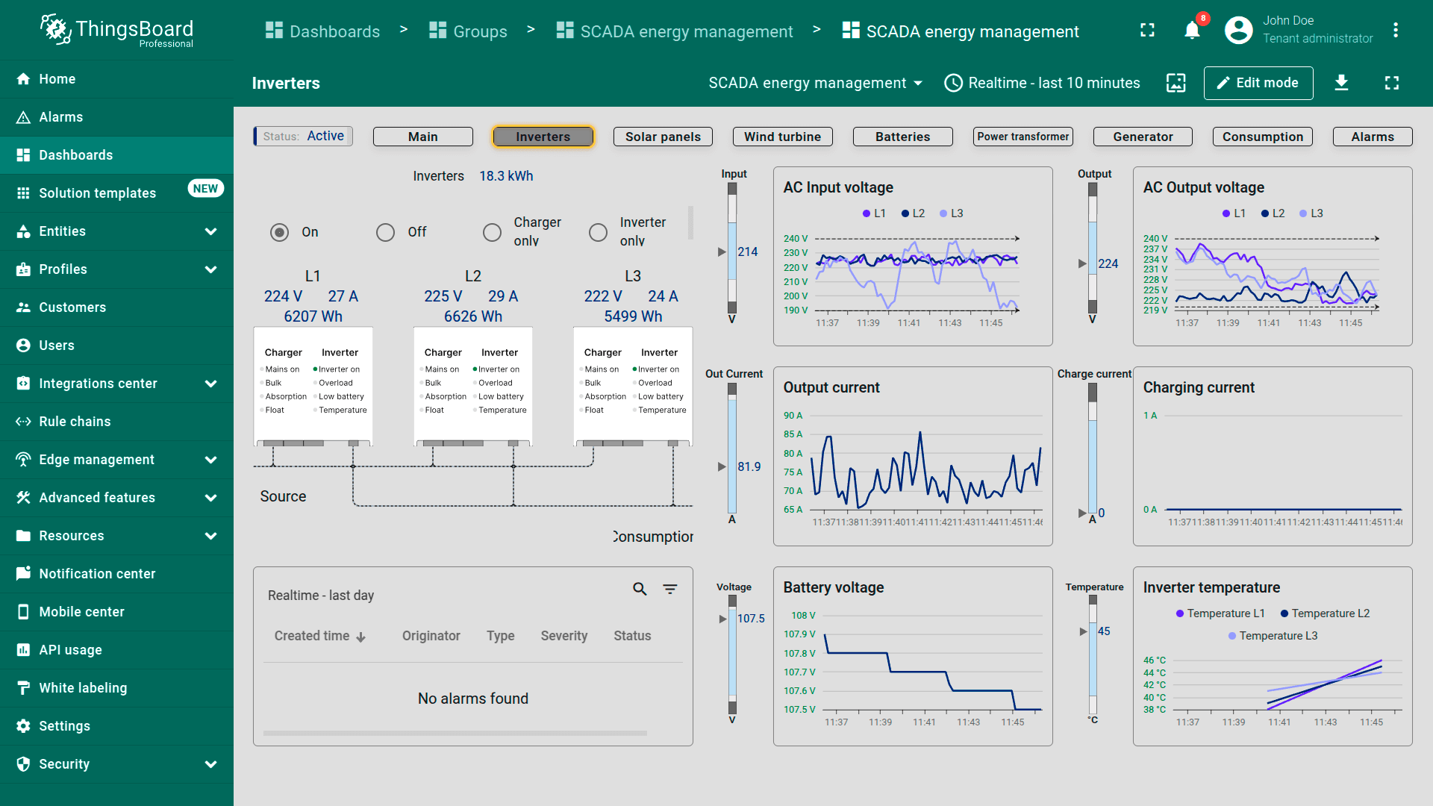
Task: Toggle dashboard fullscreen expand icon
Action: click(x=1391, y=83)
